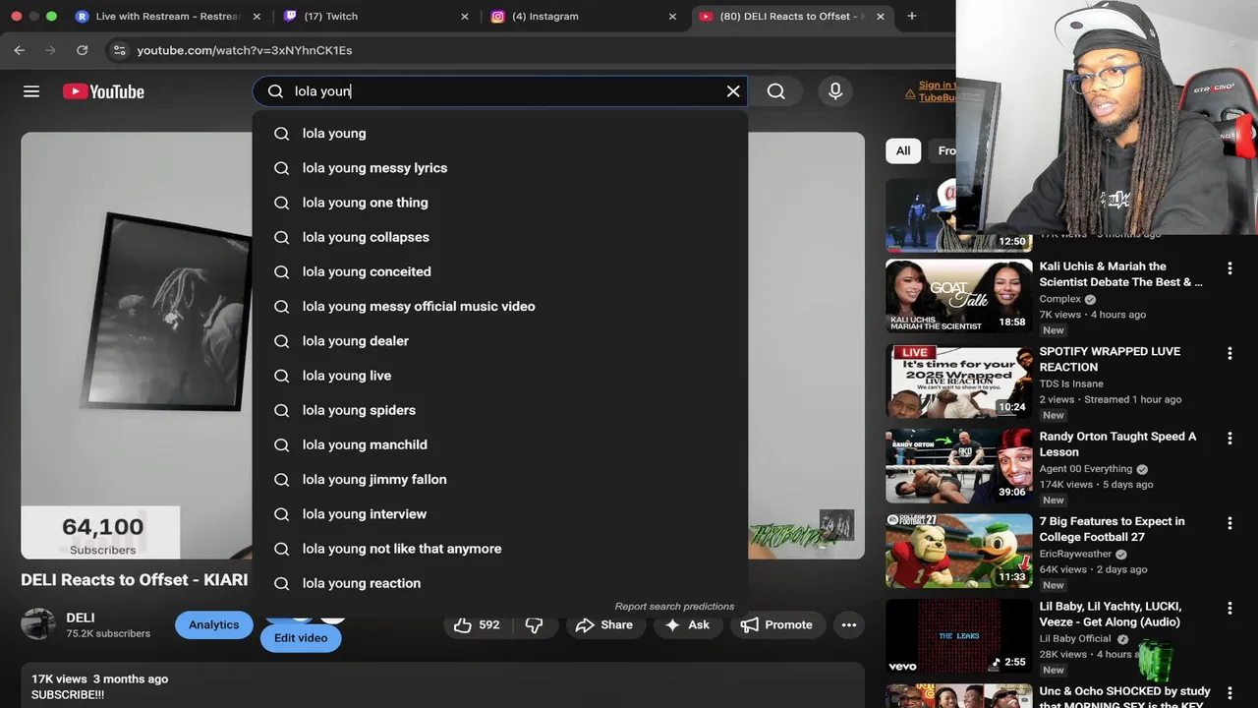Viewport: 1258px width, 708px height.
Task: Choose suggestion 'lola young manchild'
Action: coord(500,444)
